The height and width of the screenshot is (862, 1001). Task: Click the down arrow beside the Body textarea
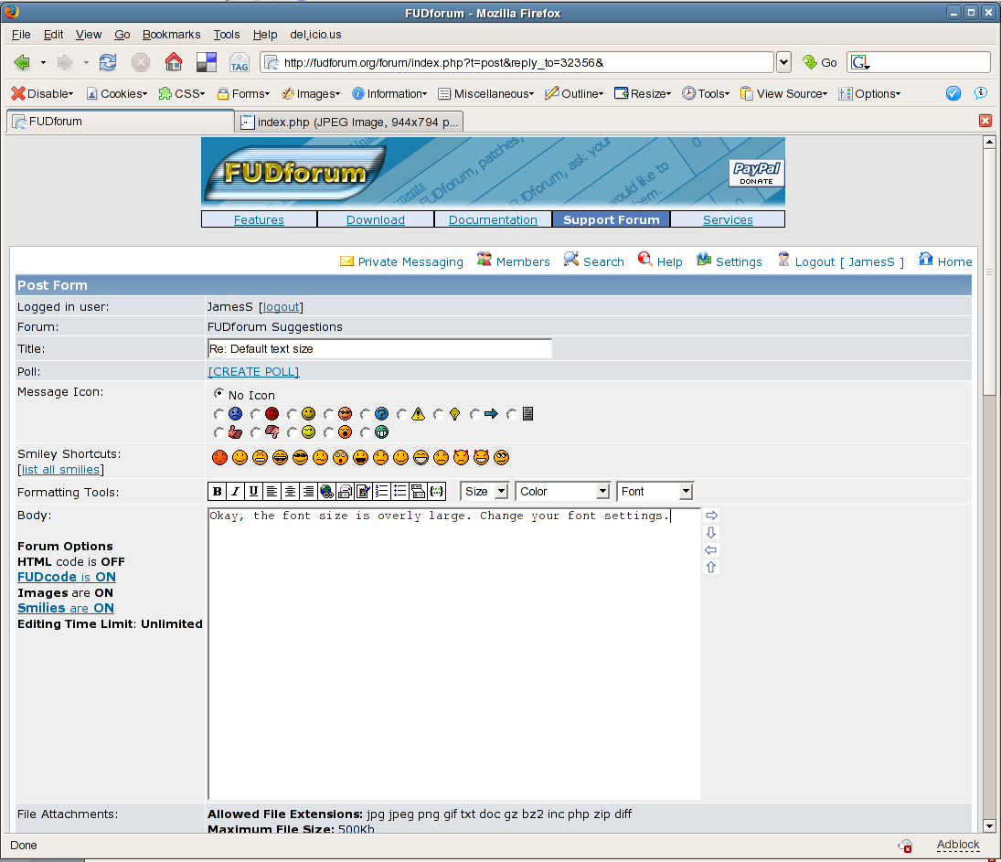pos(711,533)
